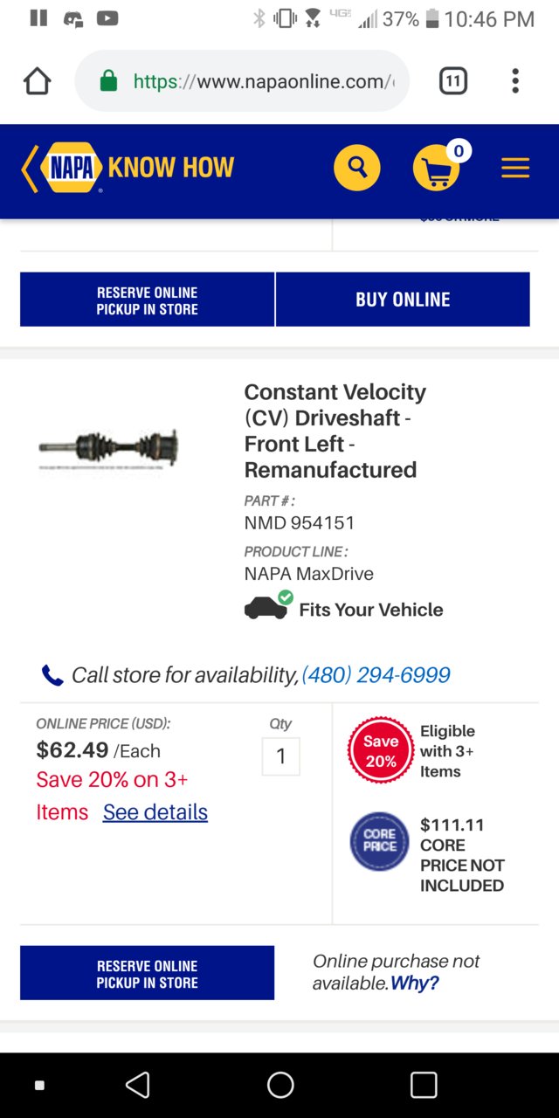Open the NAPA search magnifier icon

point(357,167)
